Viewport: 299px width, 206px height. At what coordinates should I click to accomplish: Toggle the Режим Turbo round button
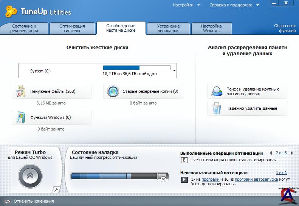coord(30,176)
